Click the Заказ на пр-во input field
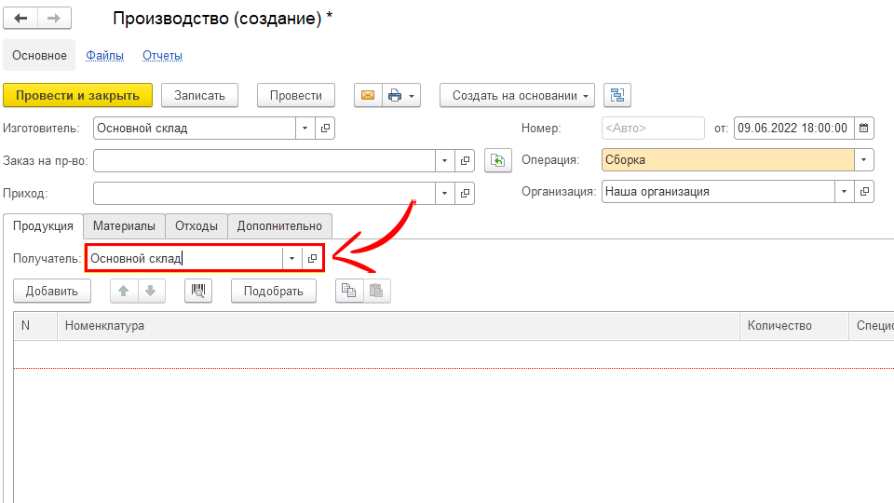894x503 pixels. tap(264, 161)
